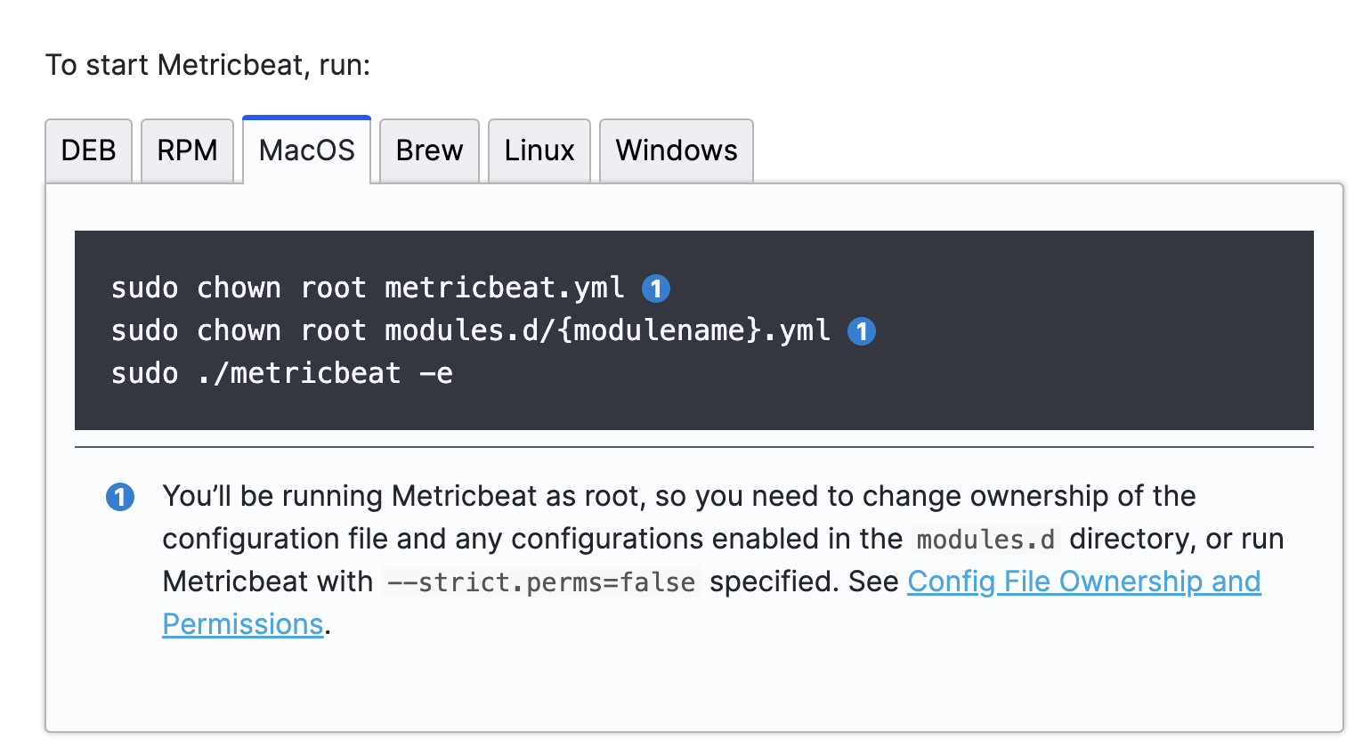The width and height of the screenshot is (1362, 748).
Task: Click the numbered callout icon beside the footnote
Action: click(120, 497)
